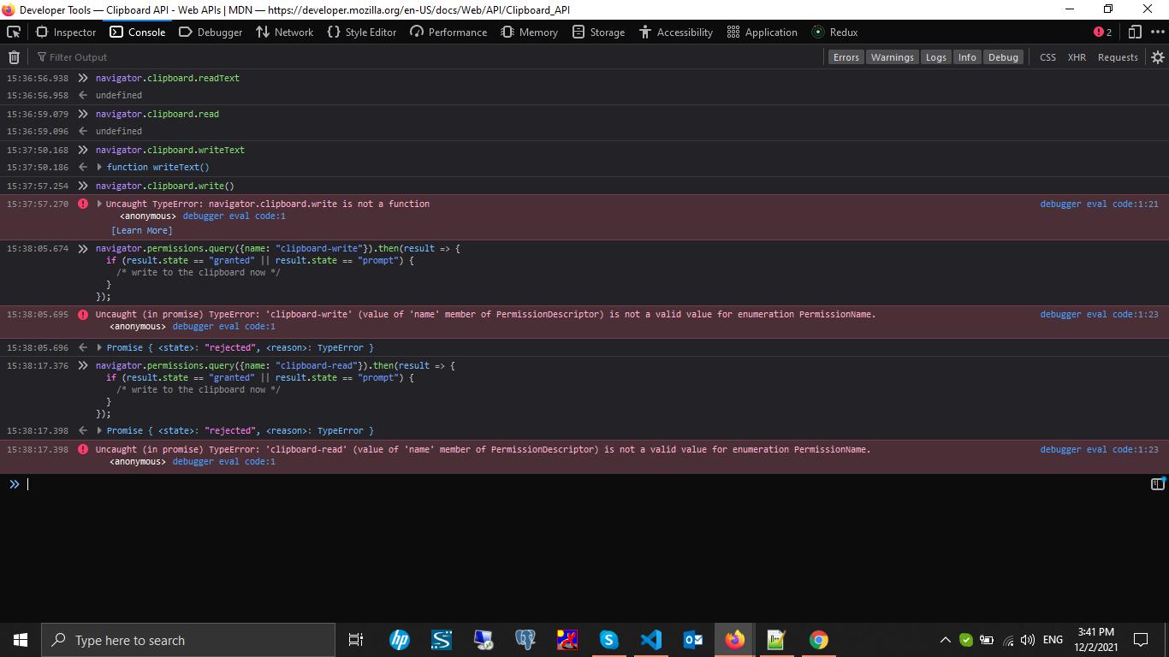Open Windows Start menu
The width and height of the screenshot is (1169, 657).
(x=21, y=640)
